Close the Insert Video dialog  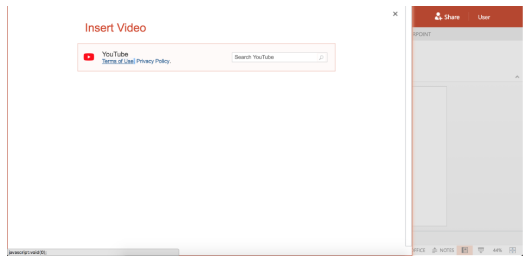[395, 14]
